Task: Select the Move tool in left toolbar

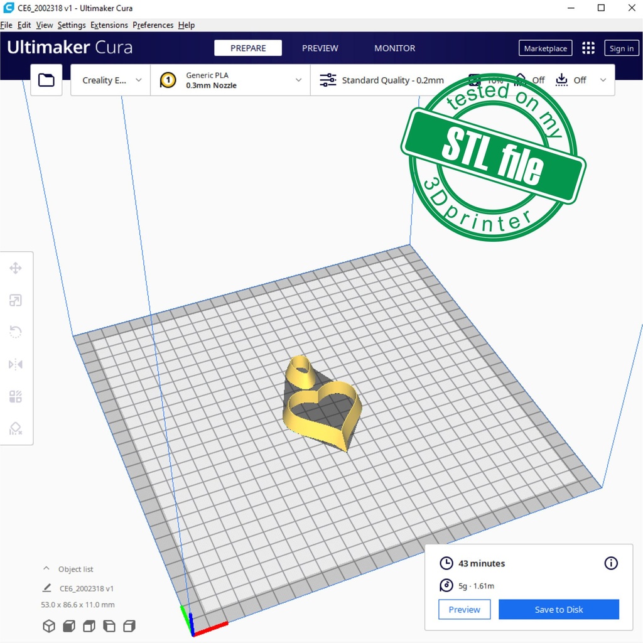Action: 16,269
